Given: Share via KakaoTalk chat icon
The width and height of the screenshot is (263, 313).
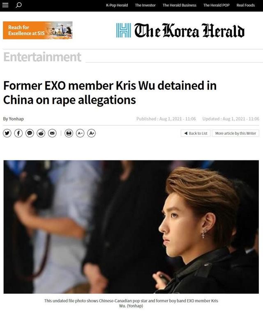Looking at the screenshot, I should point(30,133).
